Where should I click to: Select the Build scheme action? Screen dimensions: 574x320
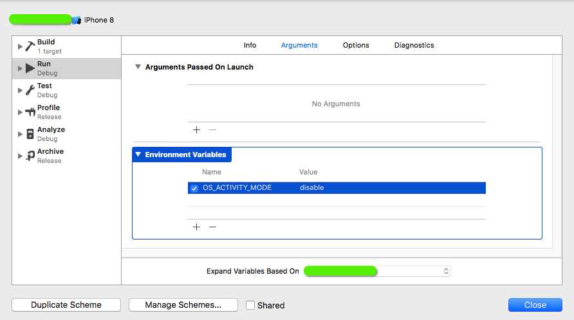click(67, 46)
